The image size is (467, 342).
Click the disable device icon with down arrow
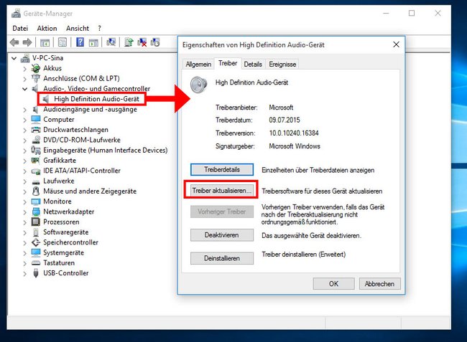click(x=155, y=42)
